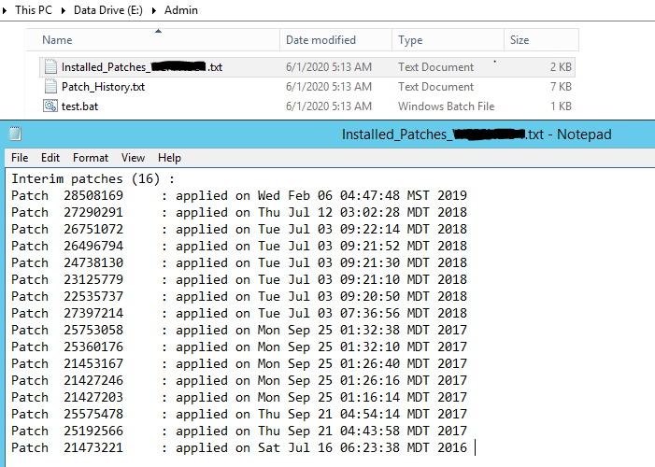Click patch number 25575478
655x467 pixels.
point(93,414)
